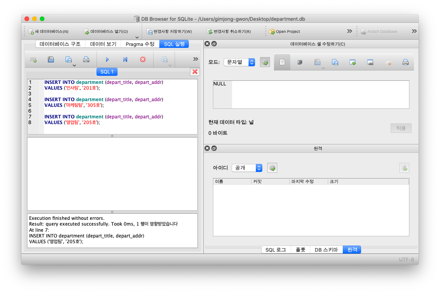Open the 모드 문자열 dropdown
The width and height of the screenshot is (440, 293).
(x=239, y=62)
